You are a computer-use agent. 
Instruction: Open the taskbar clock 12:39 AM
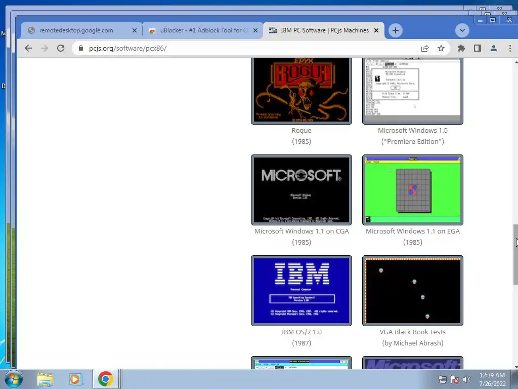[x=492, y=379]
